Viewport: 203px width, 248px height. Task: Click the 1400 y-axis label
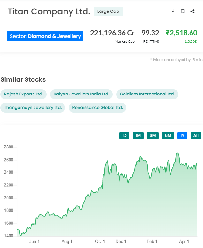coord(9,236)
